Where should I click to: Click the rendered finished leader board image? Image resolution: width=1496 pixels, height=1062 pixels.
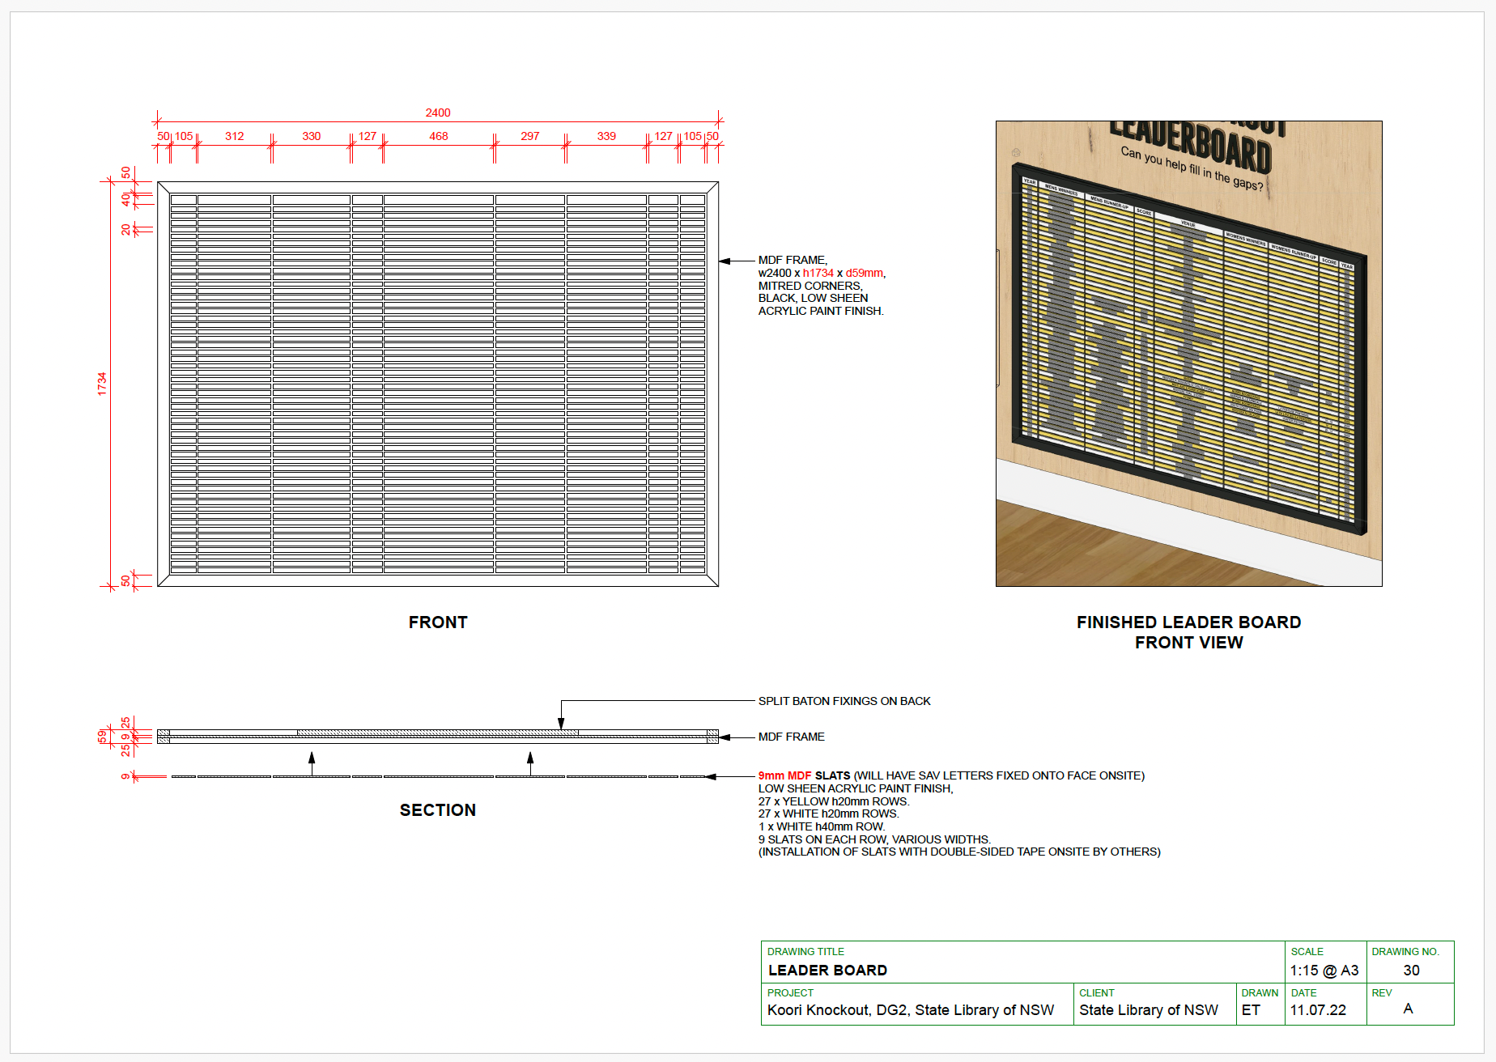(x=1188, y=354)
